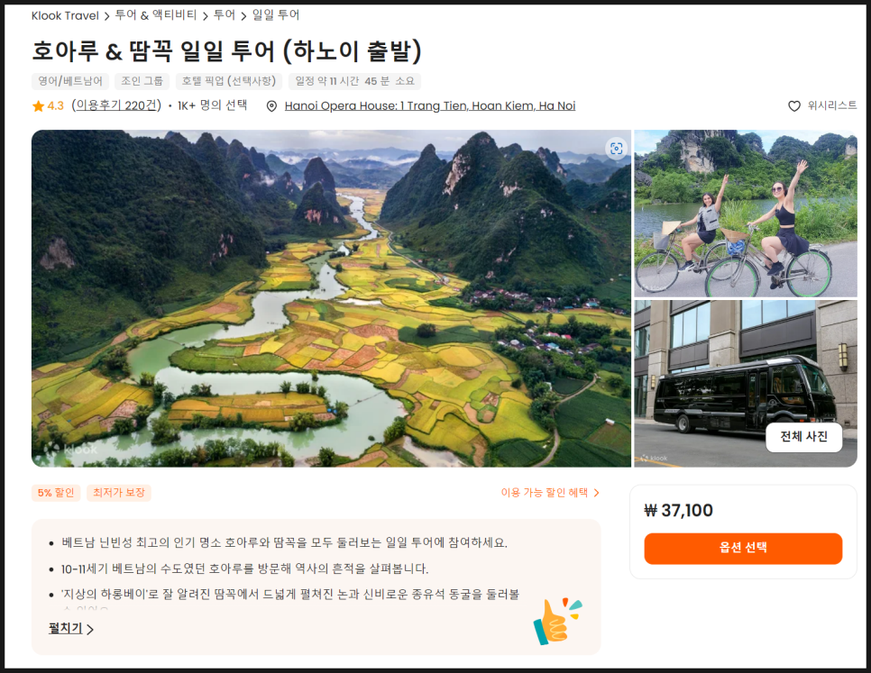Click the location pin icon
The height and width of the screenshot is (673, 871).
(x=271, y=106)
